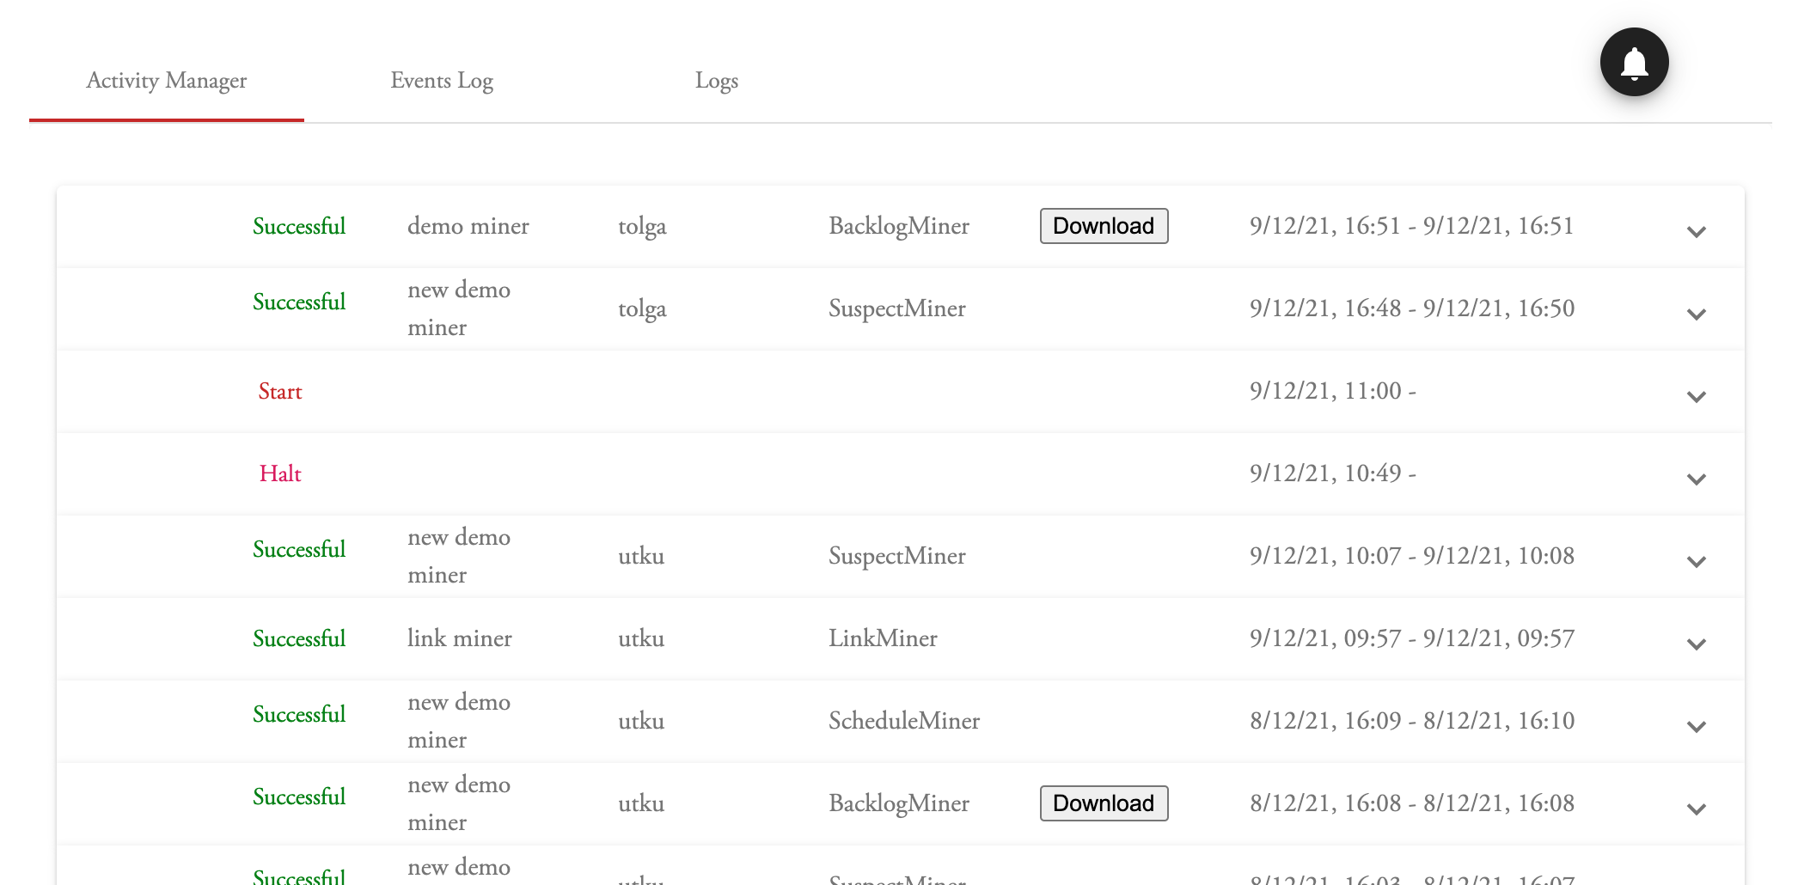Select the Activity Manager tab
This screenshot has width=1798, height=885.
pos(166,81)
